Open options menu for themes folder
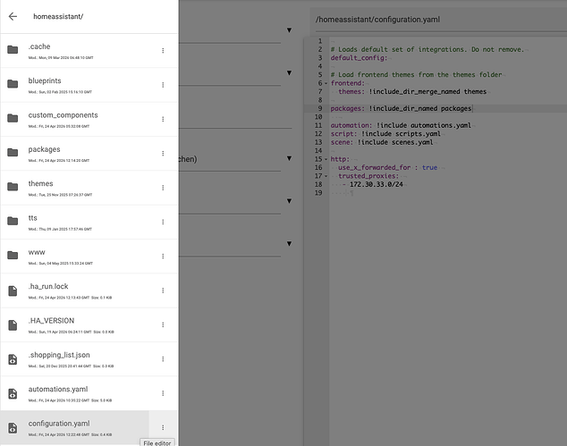 click(x=163, y=188)
